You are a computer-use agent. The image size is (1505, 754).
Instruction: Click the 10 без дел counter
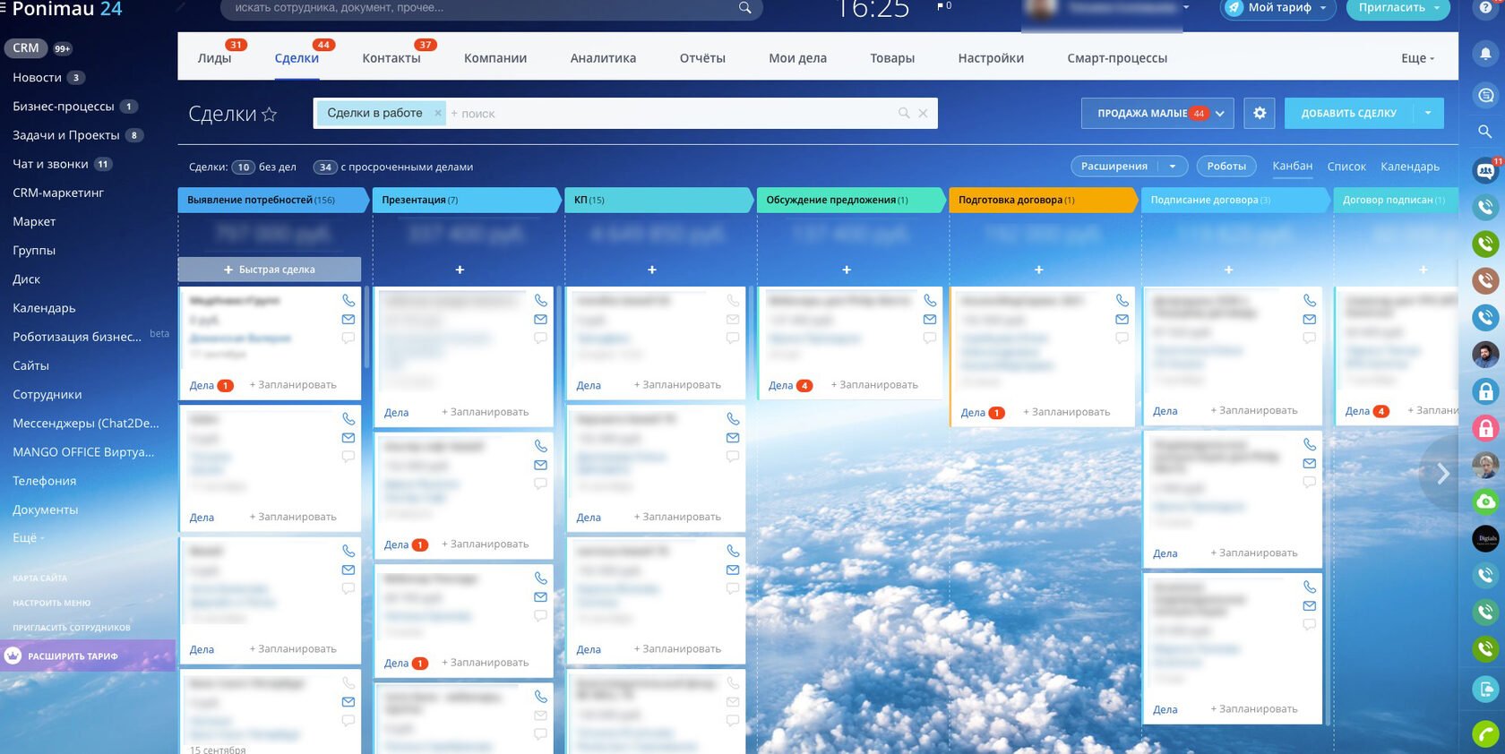click(243, 167)
